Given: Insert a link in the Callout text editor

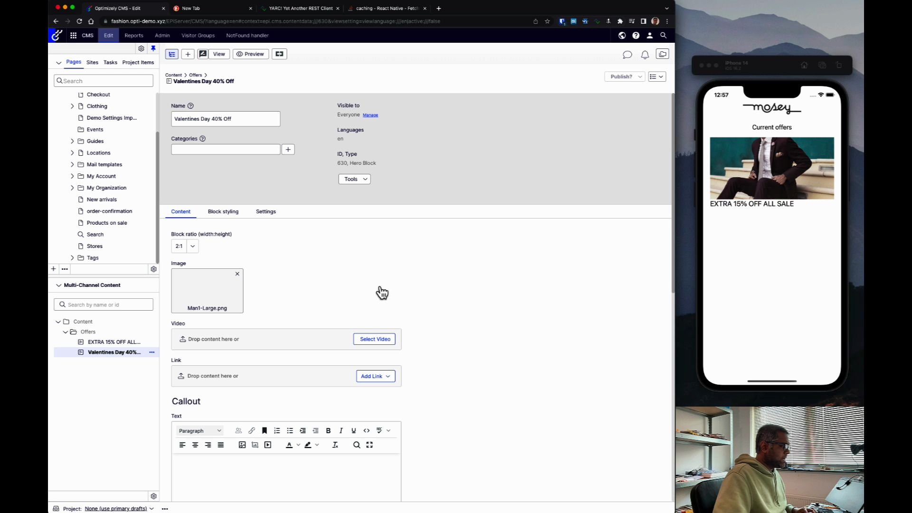Looking at the screenshot, I should tap(252, 430).
